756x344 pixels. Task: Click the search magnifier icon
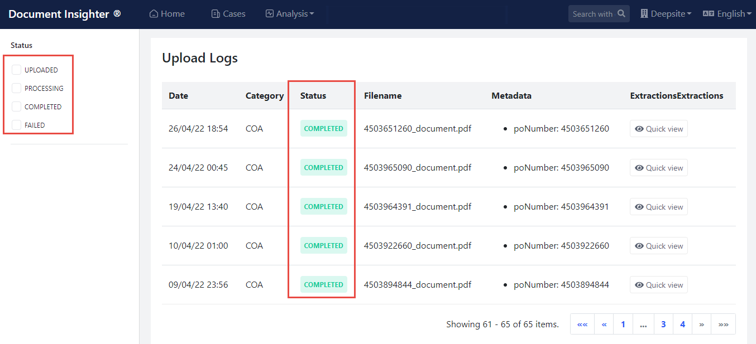coord(621,14)
